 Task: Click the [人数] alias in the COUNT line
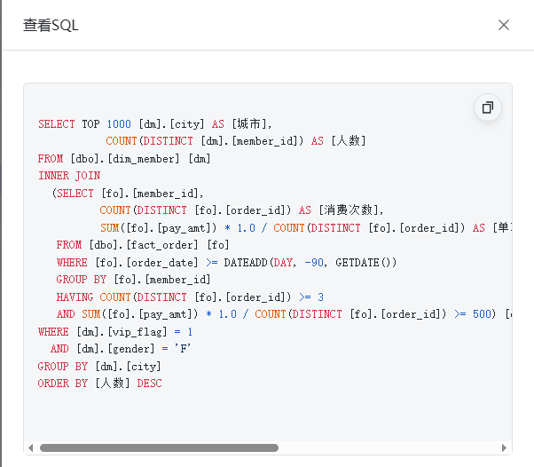click(349, 141)
